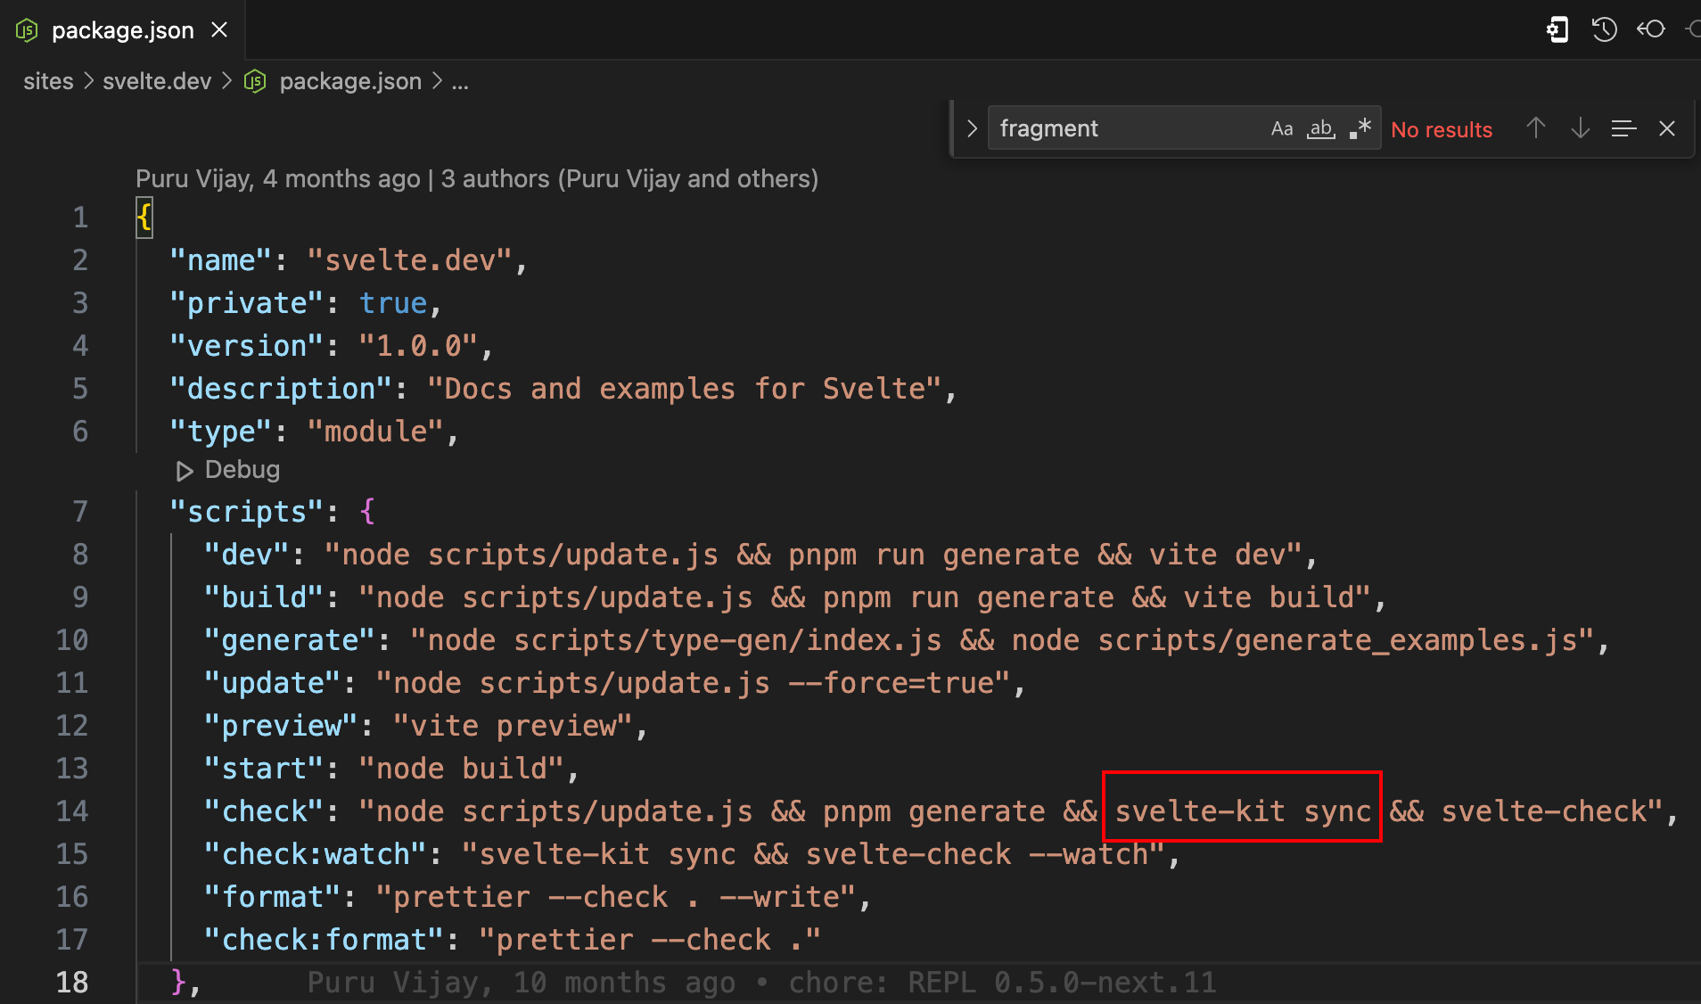Click the file history clock icon
The image size is (1701, 1004).
(1604, 29)
